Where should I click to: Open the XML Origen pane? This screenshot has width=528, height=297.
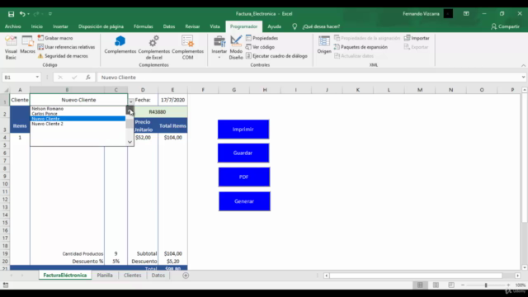click(x=324, y=45)
